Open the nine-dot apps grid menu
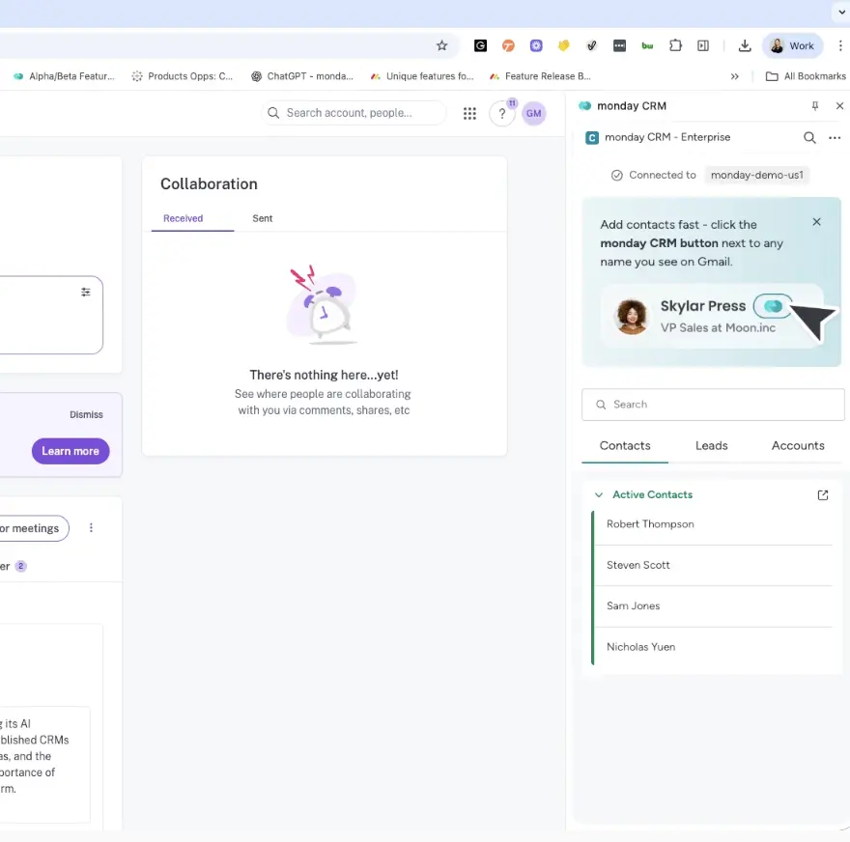Image resolution: width=850 pixels, height=842 pixels. pos(469,113)
